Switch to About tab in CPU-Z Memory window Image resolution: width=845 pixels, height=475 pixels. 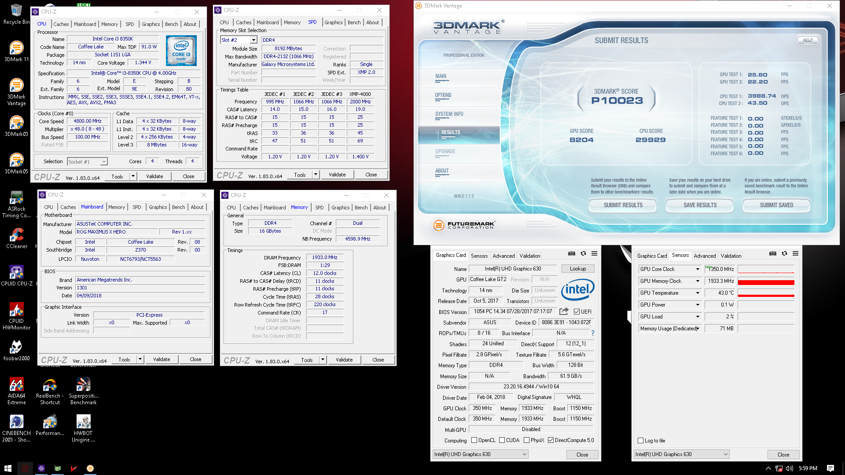[380, 208]
